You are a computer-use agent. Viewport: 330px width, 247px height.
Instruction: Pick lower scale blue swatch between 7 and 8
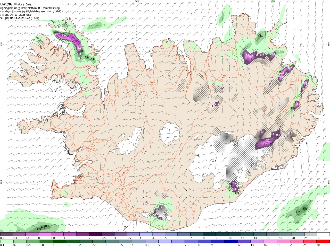point(191,241)
